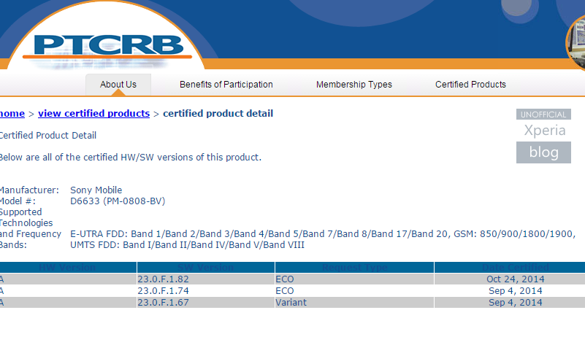The width and height of the screenshot is (585, 337).
Task: Click the Date Certified column header
Action: coord(514,268)
